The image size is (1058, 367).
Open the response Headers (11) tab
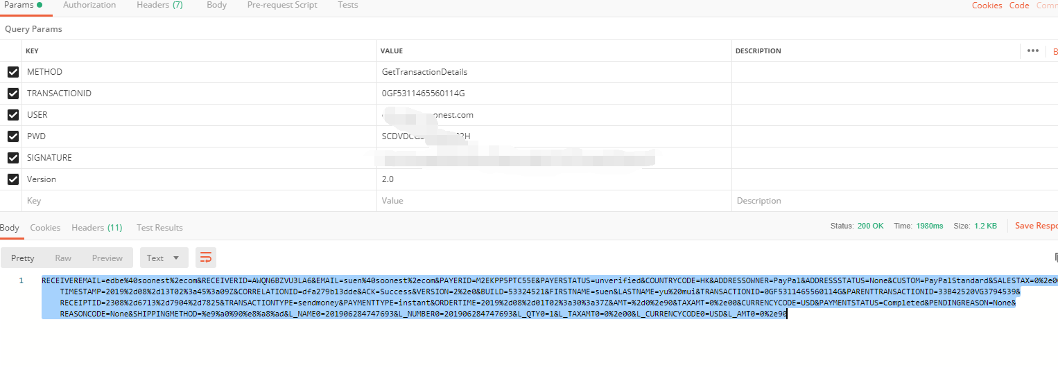[x=97, y=228]
